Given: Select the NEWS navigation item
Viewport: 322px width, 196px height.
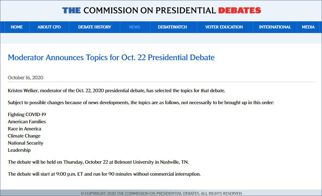Looking at the screenshot, I should click(x=134, y=27).
